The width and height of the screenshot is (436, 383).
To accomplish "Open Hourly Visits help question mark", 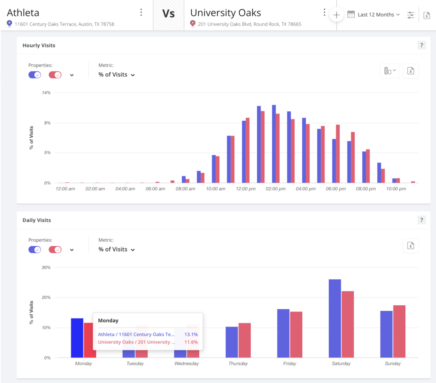I will coord(422,45).
